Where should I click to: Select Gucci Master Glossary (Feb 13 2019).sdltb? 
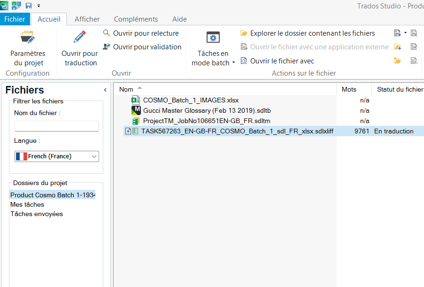(x=207, y=110)
